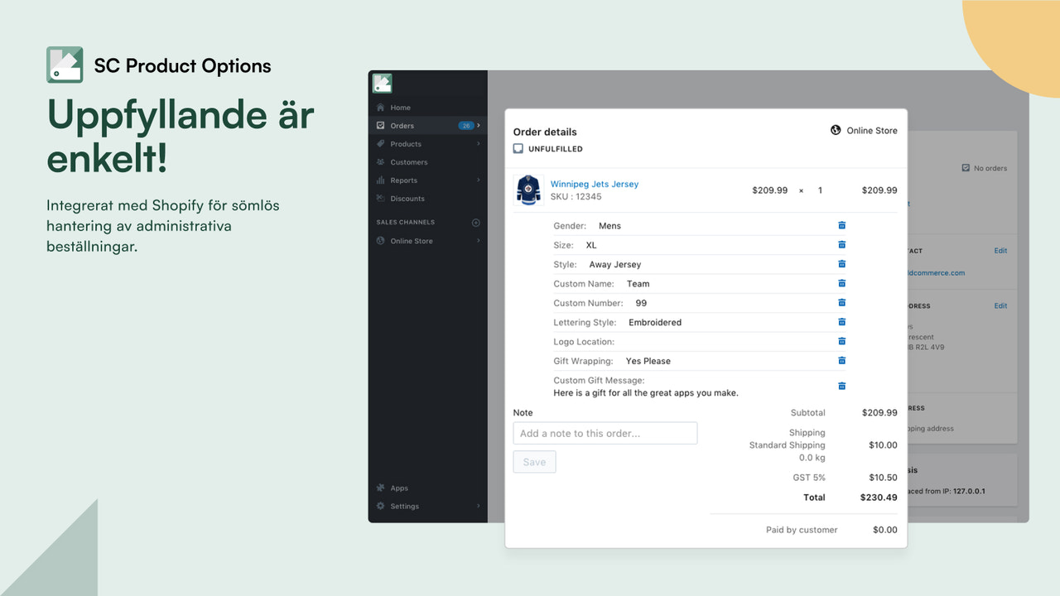
Task: Click the Settings gear icon
Action: (381, 507)
